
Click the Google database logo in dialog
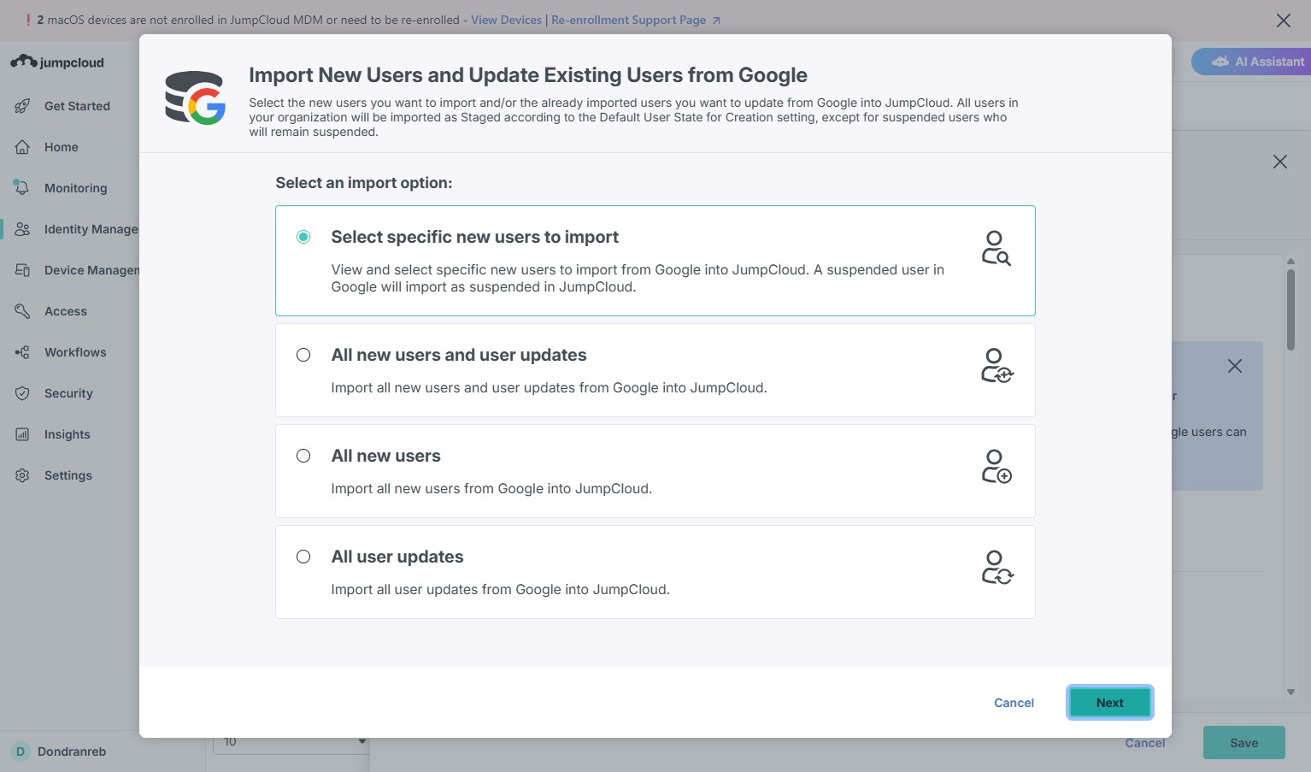195,97
